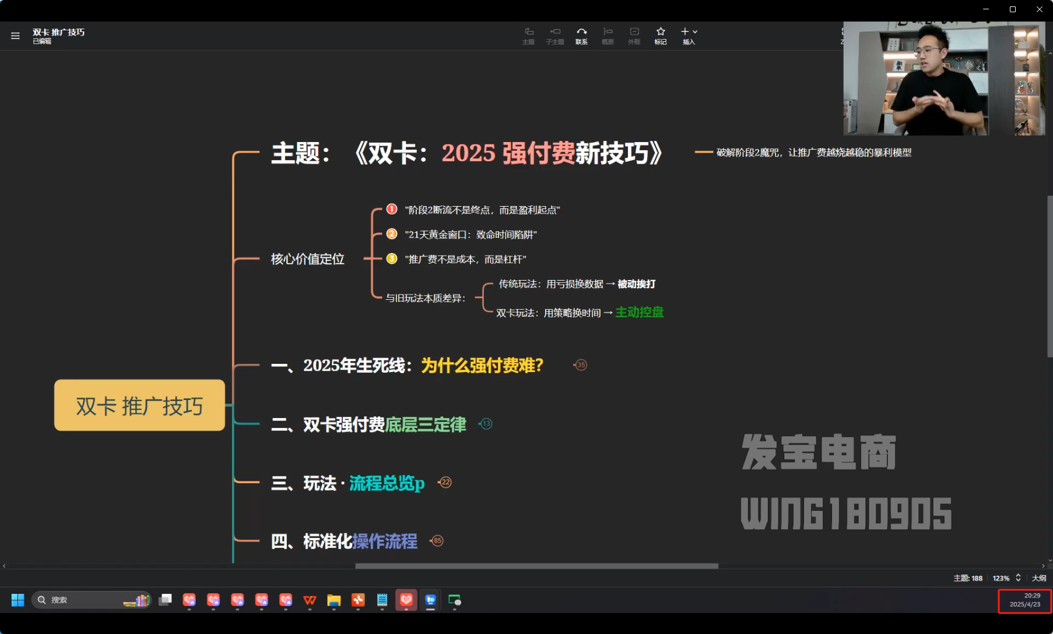Viewport: 1053px width, 634px height.
Task: Click the 外框 boundary toolbar icon
Action: tap(634, 35)
